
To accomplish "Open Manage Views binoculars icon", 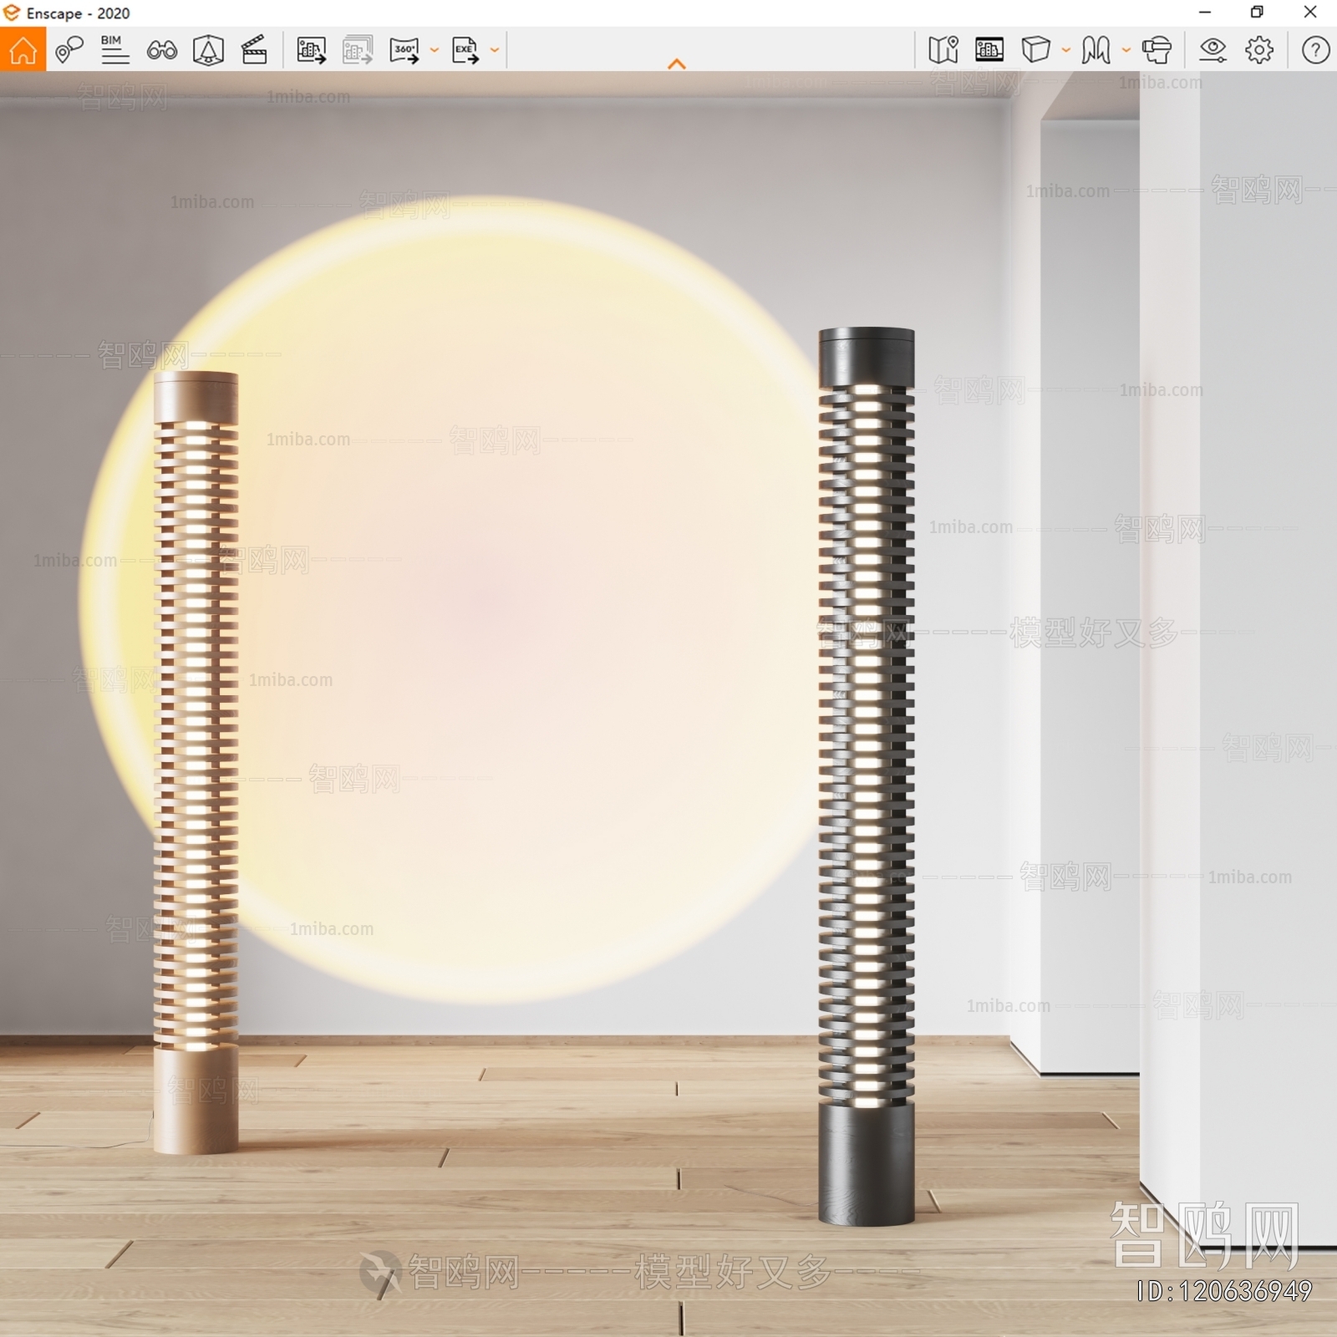I will tap(161, 50).
